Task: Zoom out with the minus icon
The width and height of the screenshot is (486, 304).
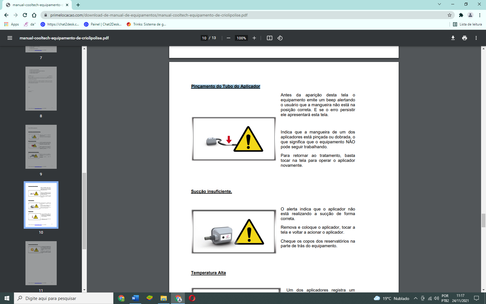Action: point(229,38)
